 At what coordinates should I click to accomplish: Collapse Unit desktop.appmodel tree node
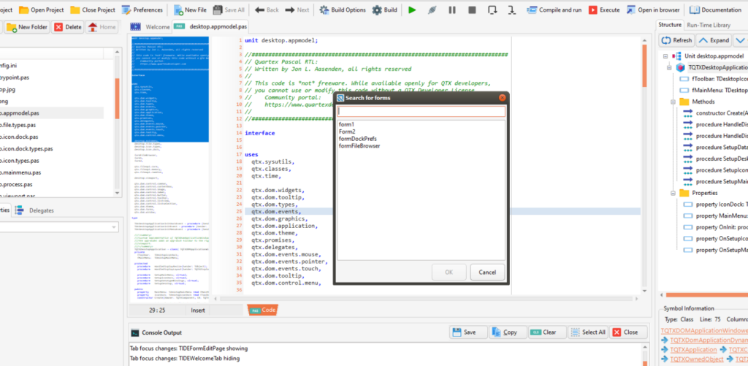(665, 56)
